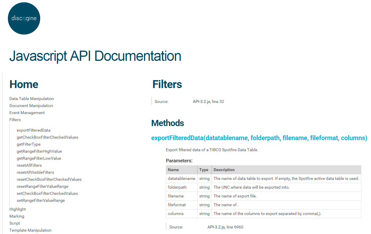This screenshot has height=234, width=371.
Task: Click 'The name of data table to export' description
Action: pos(286,178)
